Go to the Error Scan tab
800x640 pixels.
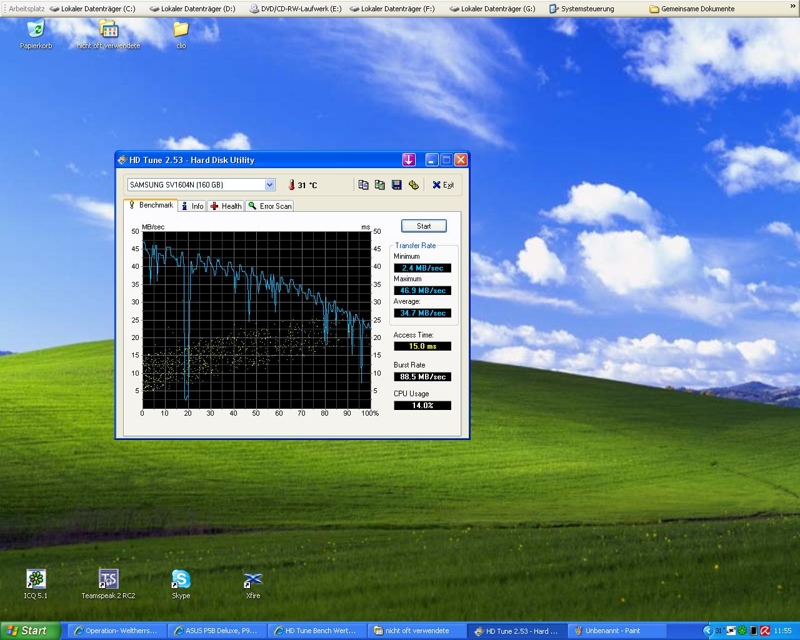point(269,206)
